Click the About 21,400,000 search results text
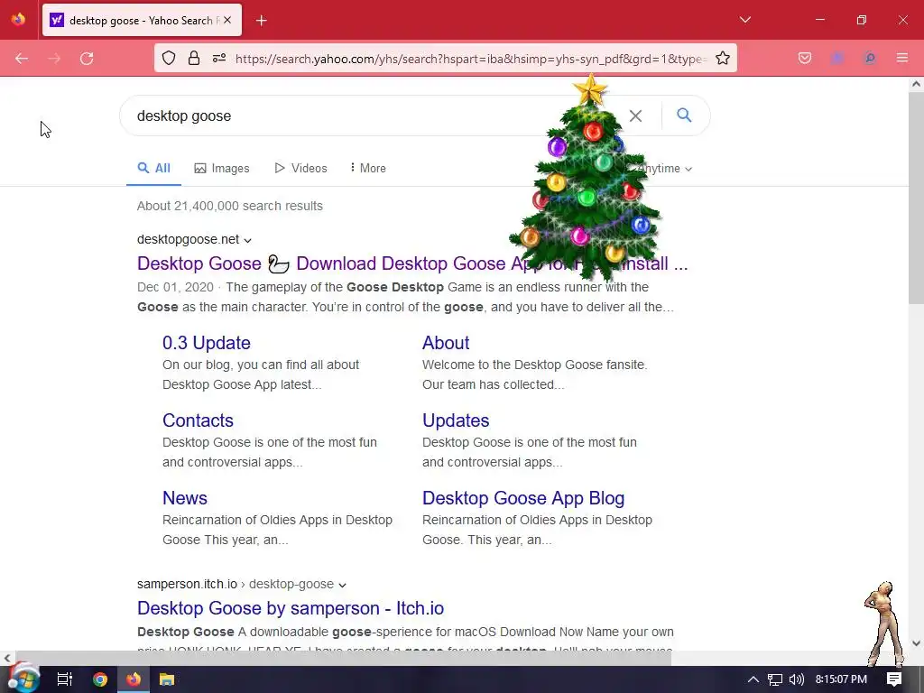 [230, 206]
